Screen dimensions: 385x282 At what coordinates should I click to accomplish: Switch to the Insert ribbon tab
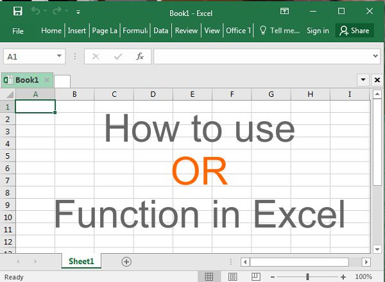77,31
